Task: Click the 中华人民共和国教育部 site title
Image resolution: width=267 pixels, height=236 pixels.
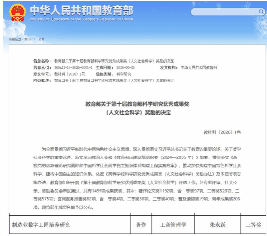Action: coord(81,10)
